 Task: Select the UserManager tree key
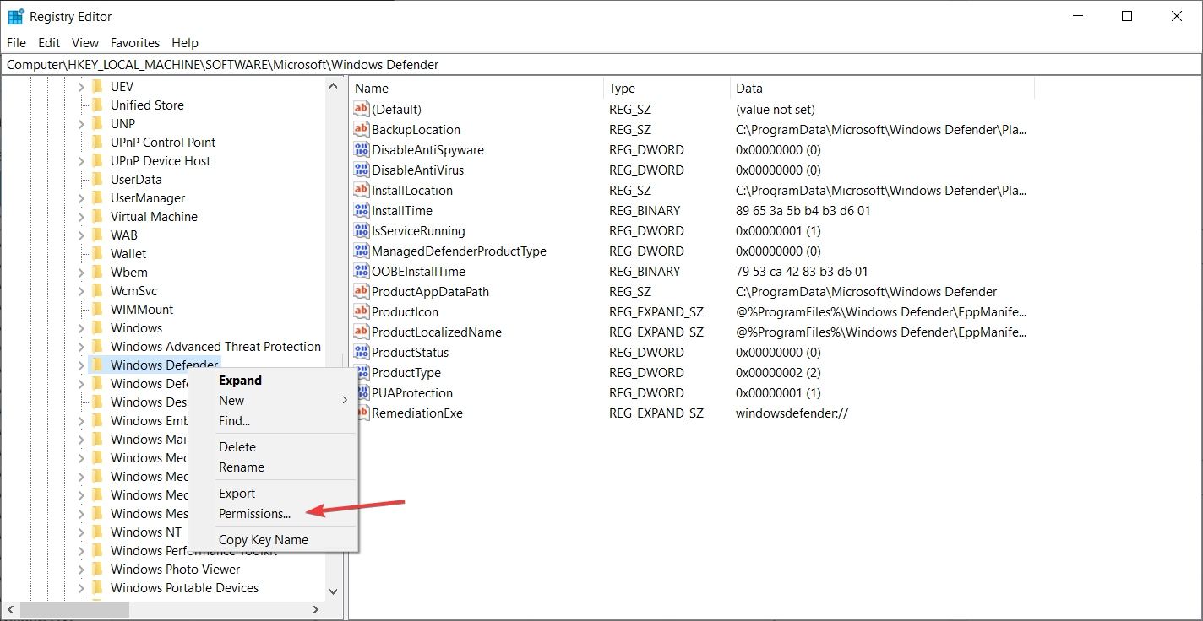pos(148,197)
